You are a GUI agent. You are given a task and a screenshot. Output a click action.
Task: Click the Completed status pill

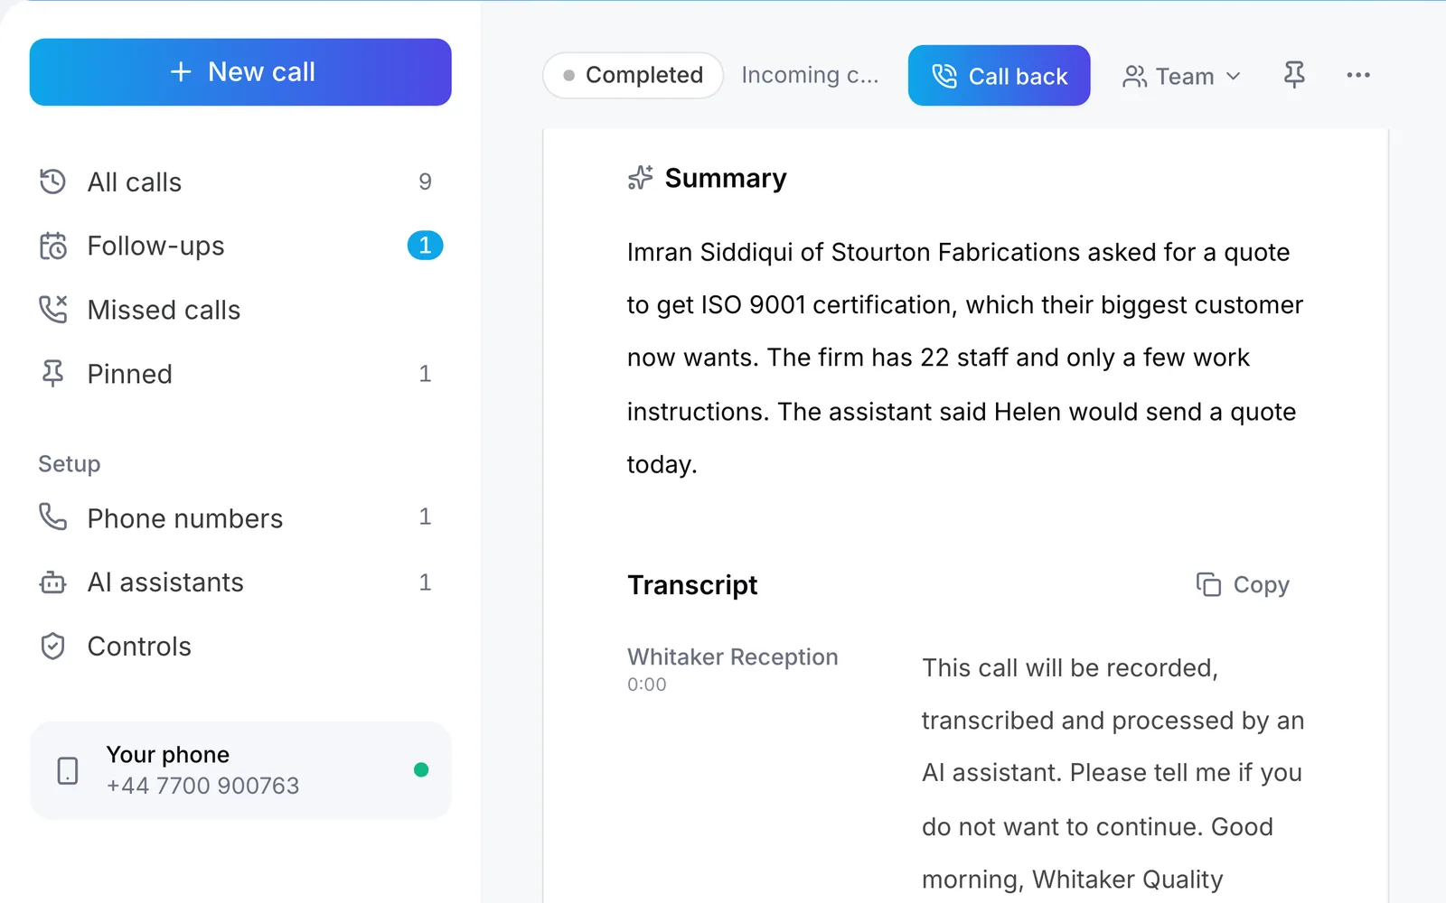[x=633, y=75]
